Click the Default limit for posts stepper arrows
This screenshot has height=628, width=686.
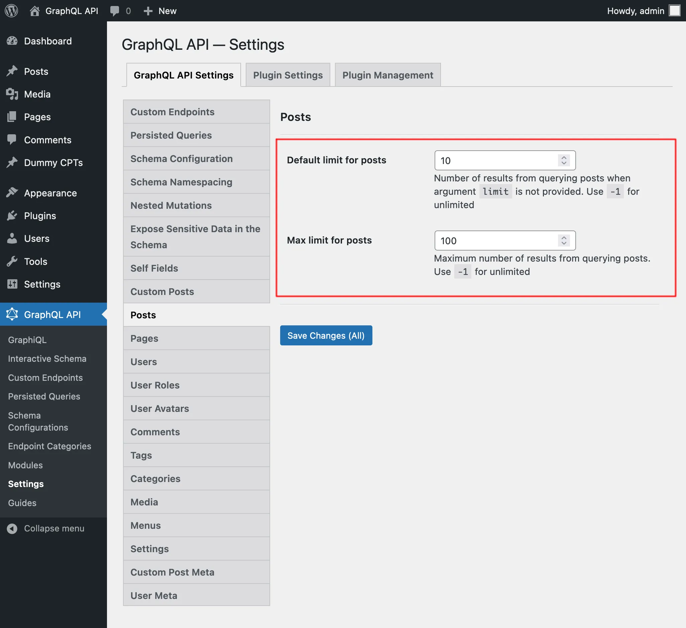click(564, 160)
